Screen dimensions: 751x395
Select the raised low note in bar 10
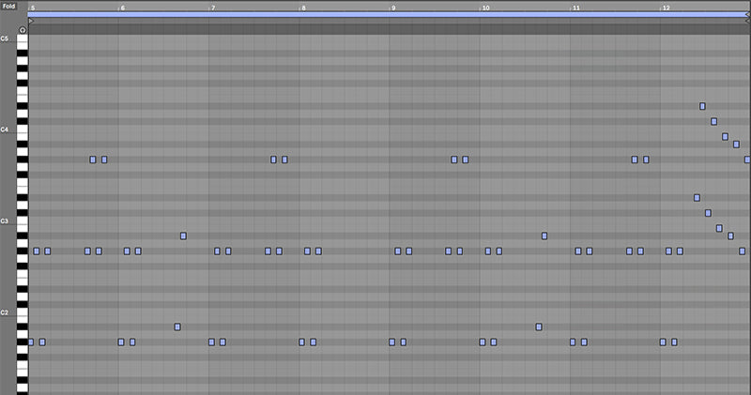(539, 327)
